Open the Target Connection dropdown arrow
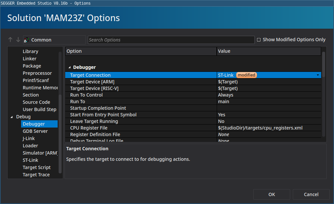The width and height of the screenshot is (334, 204). 318,75
